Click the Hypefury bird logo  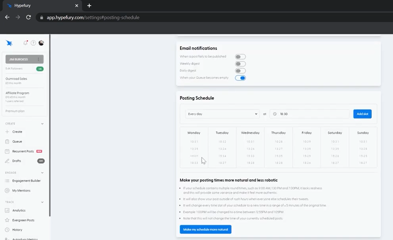point(9,42)
